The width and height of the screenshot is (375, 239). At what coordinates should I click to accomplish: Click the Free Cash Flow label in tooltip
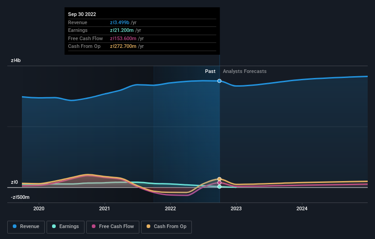point(85,38)
